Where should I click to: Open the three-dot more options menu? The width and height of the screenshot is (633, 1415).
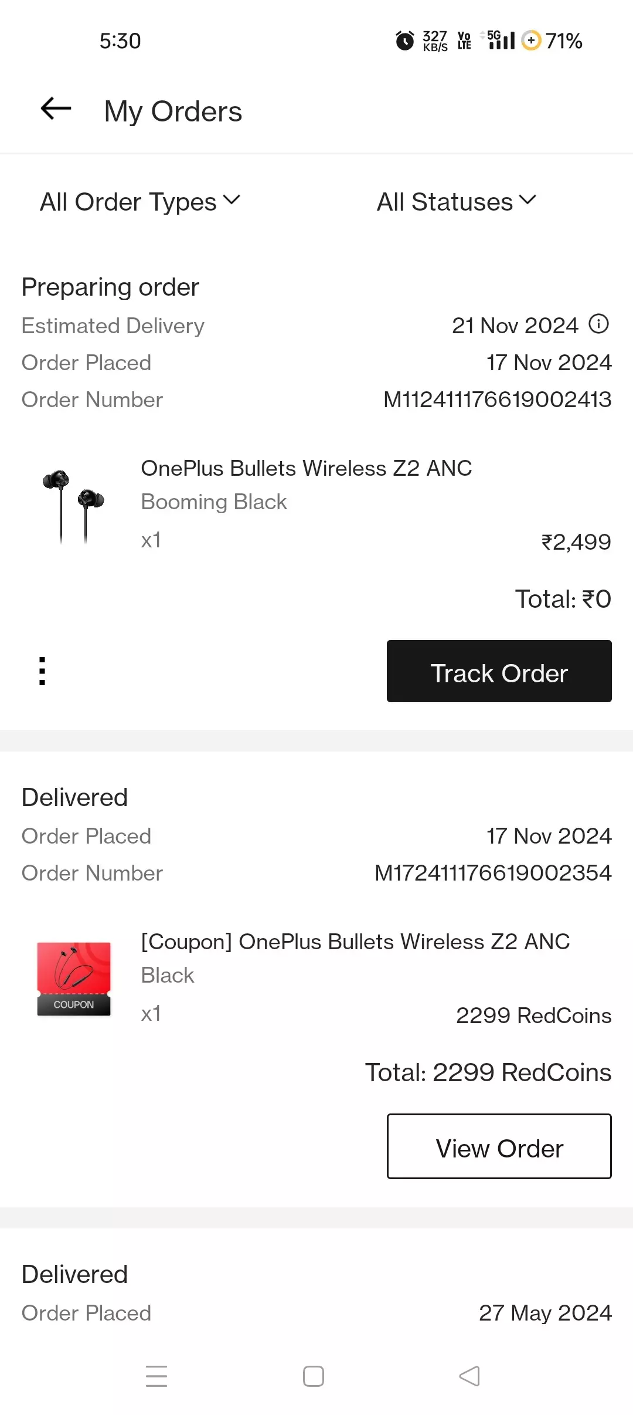[x=42, y=671]
